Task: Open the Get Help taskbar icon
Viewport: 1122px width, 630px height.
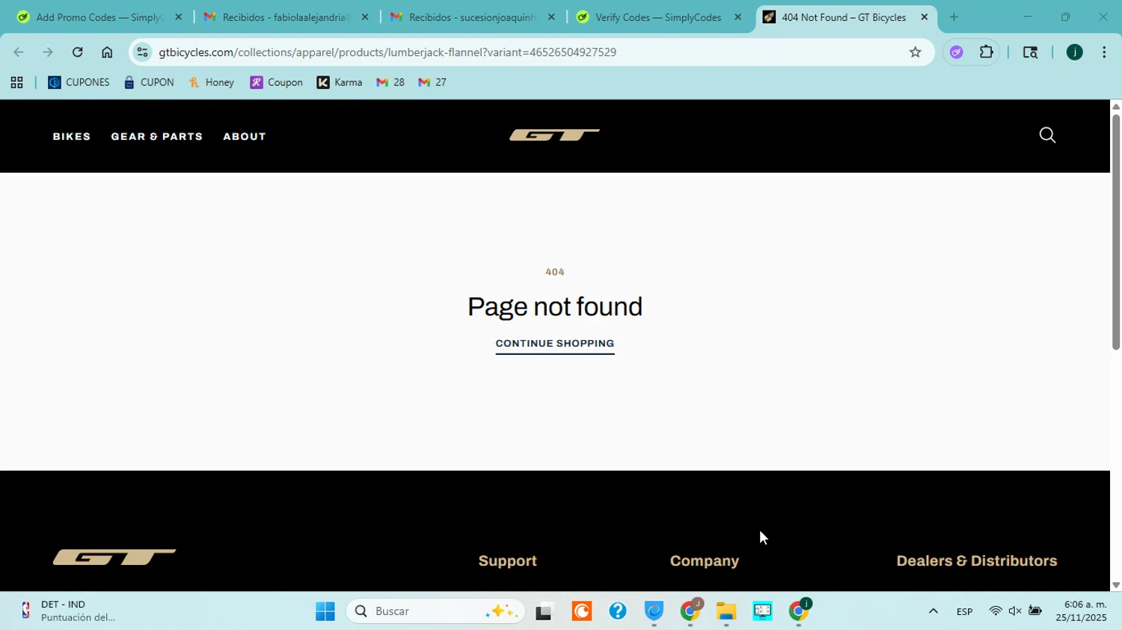Action: pyautogui.click(x=617, y=611)
